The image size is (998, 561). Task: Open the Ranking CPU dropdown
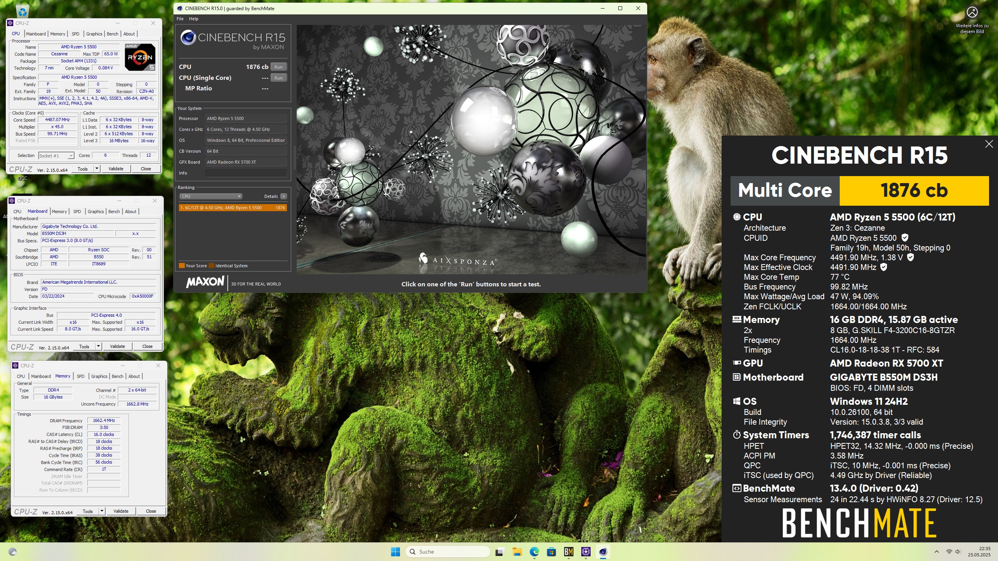[211, 196]
